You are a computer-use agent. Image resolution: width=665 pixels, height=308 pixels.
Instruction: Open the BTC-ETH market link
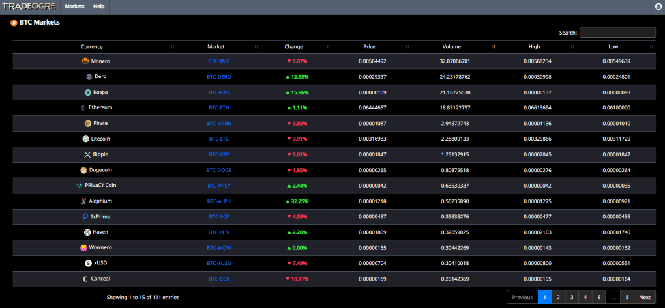pos(219,108)
